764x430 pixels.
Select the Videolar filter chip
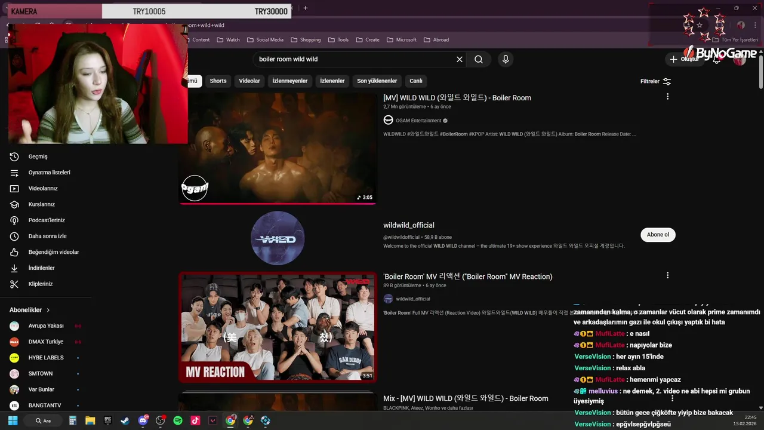249,81
